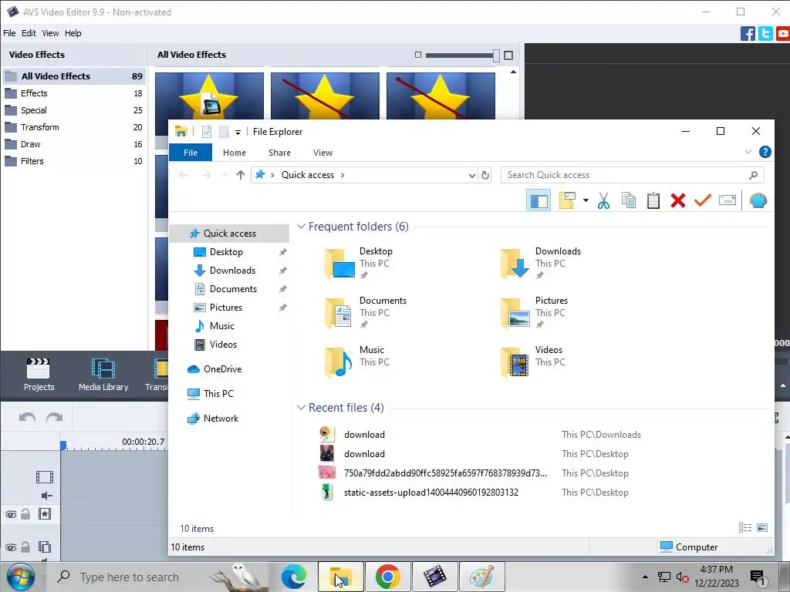Click the Paste clipboard icon in File Explorer
790x592 pixels.
653,201
